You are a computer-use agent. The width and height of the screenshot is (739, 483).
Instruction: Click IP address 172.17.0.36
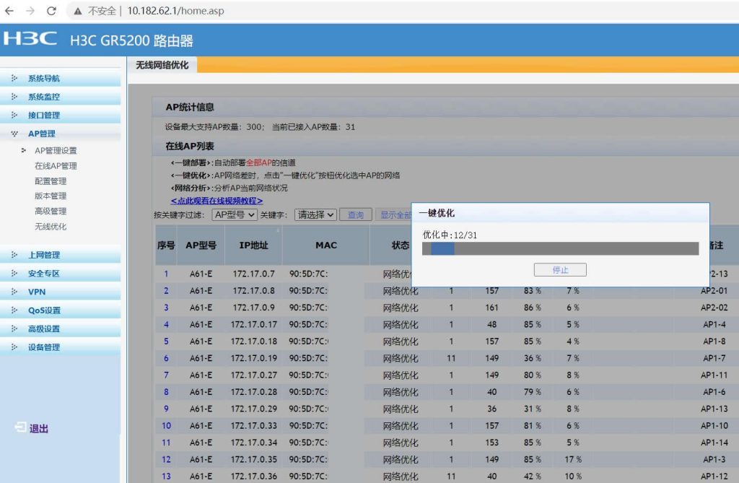coord(253,476)
